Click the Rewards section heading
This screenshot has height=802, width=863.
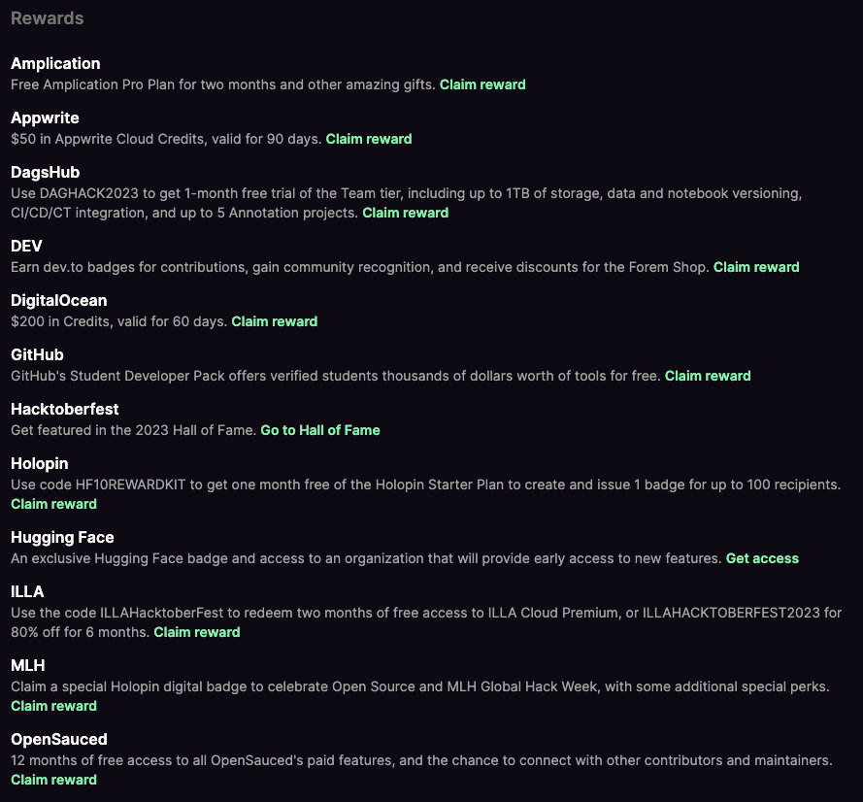click(48, 18)
